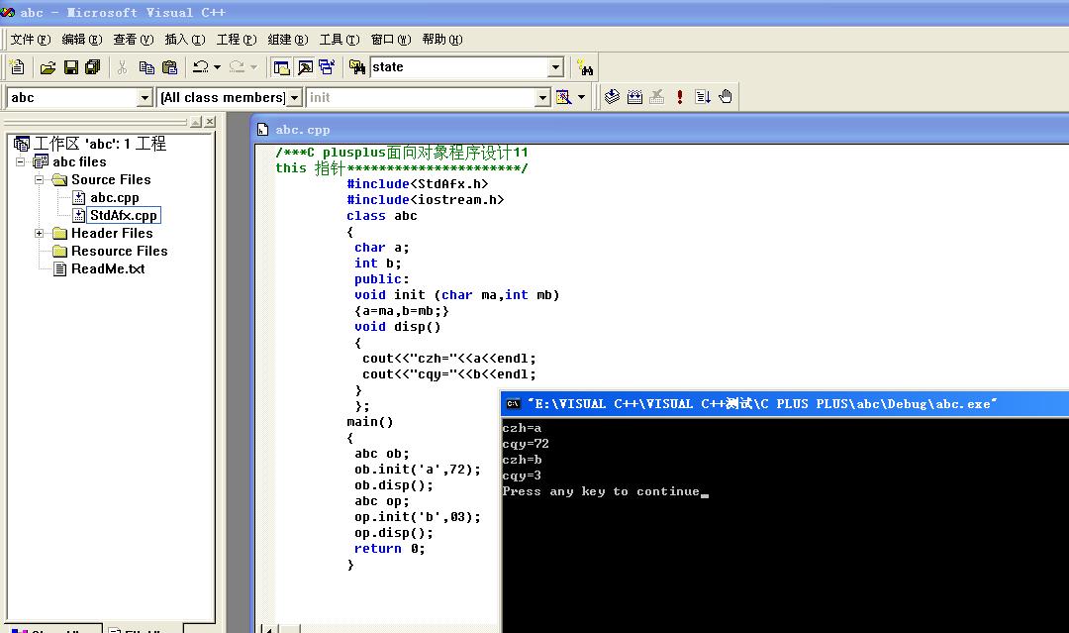Open the 工具(T) tools menu
The image size is (1069, 633).
click(339, 40)
